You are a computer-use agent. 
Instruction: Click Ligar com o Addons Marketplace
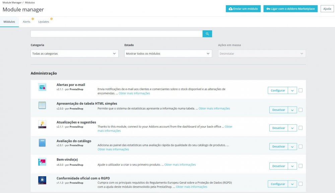[290, 9]
